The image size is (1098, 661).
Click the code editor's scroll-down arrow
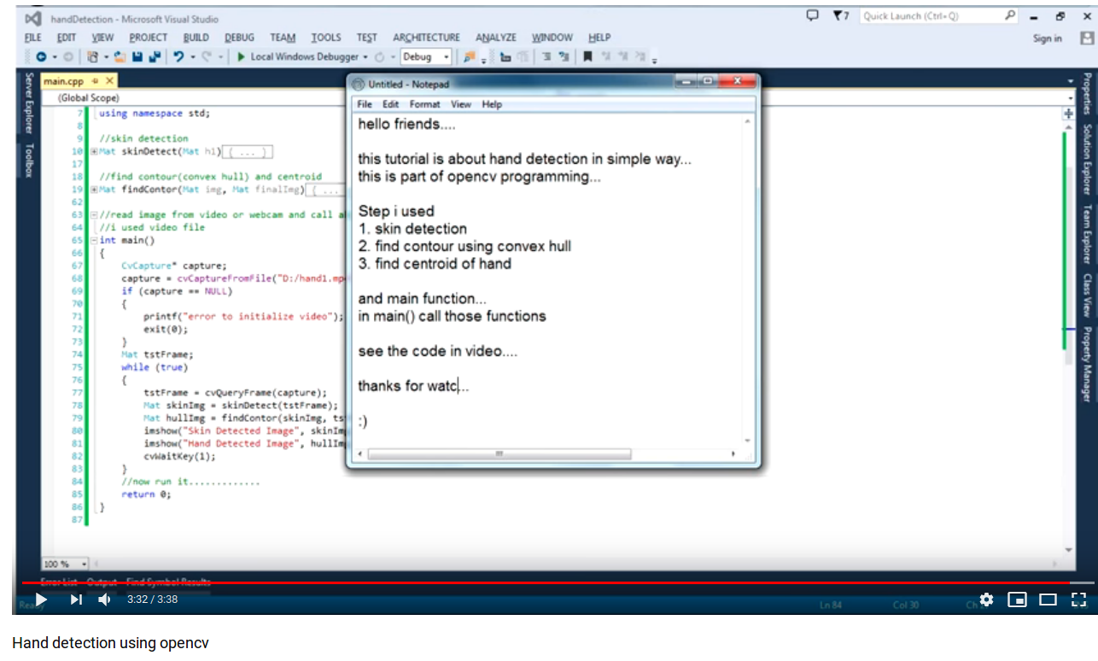1068,550
